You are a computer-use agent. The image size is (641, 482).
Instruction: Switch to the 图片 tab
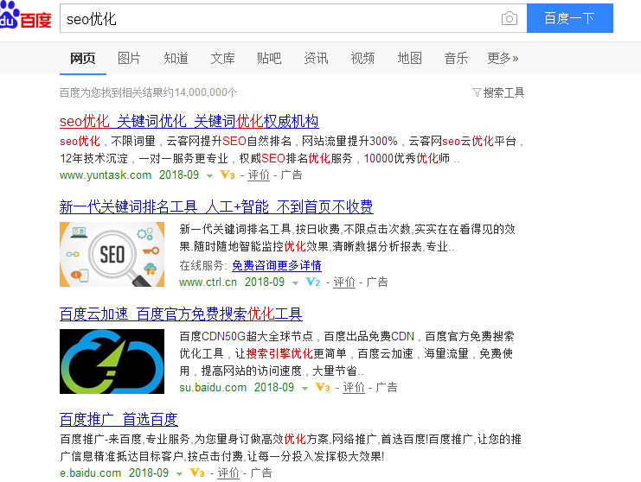pyautogui.click(x=129, y=59)
